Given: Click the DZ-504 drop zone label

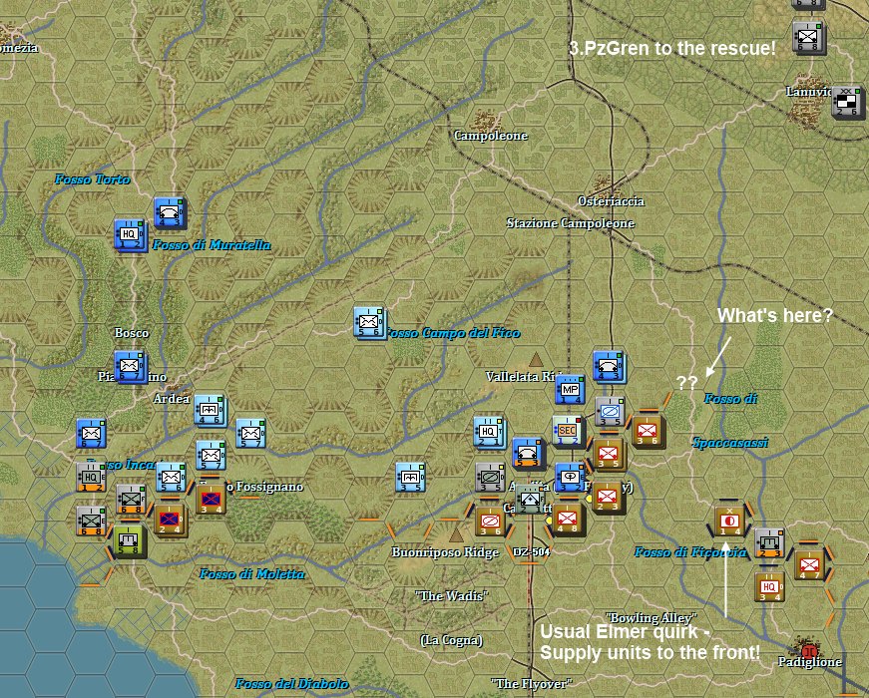Looking at the screenshot, I should pos(531,551).
